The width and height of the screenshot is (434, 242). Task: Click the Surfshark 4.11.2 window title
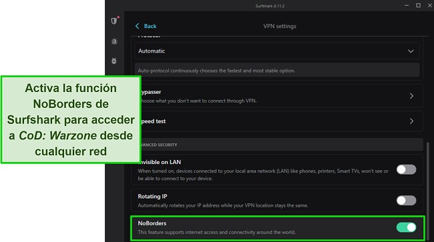coord(270,6)
